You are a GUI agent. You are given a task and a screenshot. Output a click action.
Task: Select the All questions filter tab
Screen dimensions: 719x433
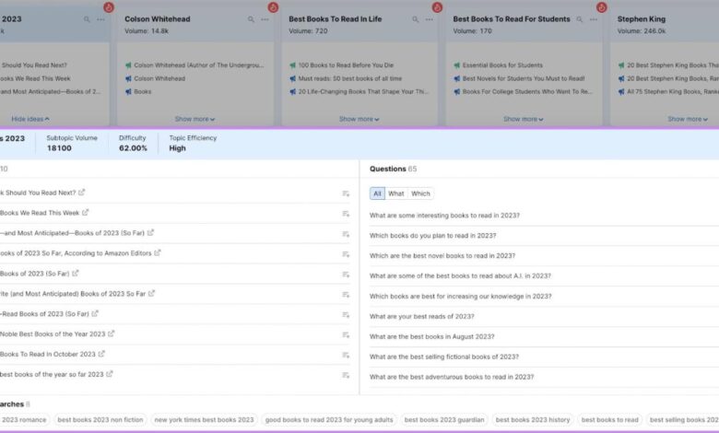(377, 193)
